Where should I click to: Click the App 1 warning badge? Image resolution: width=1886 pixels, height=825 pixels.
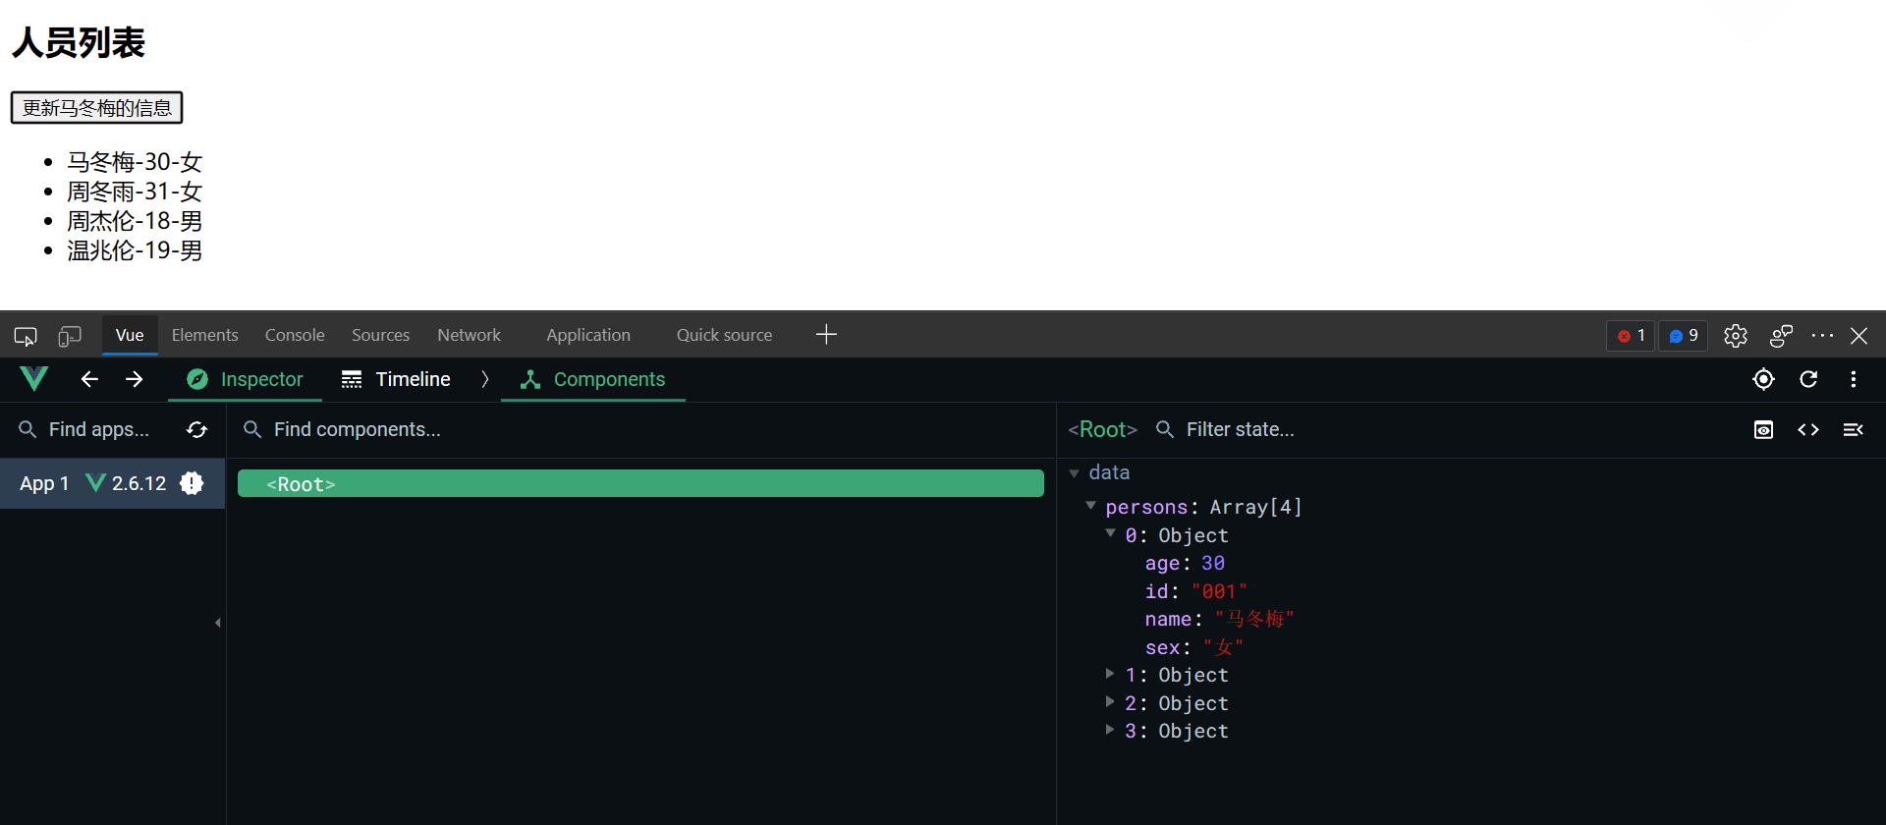pos(192,483)
